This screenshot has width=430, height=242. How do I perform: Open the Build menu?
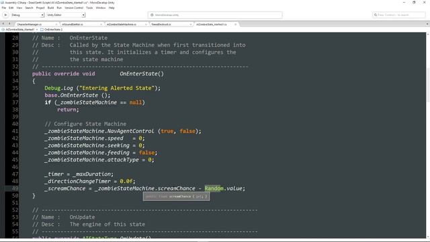(x=50, y=7)
